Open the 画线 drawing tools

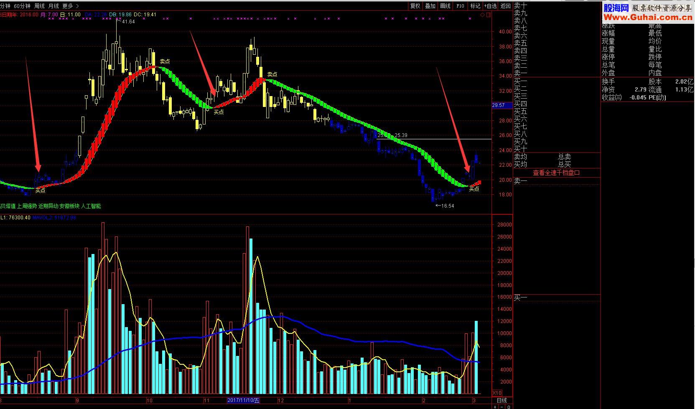pyautogui.click(x=445, y=6)
